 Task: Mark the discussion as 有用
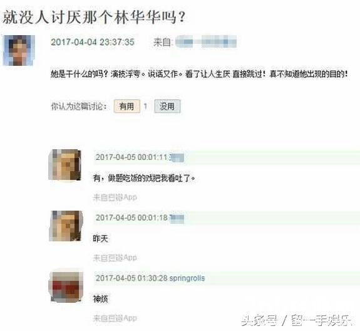tap(126, 106)
